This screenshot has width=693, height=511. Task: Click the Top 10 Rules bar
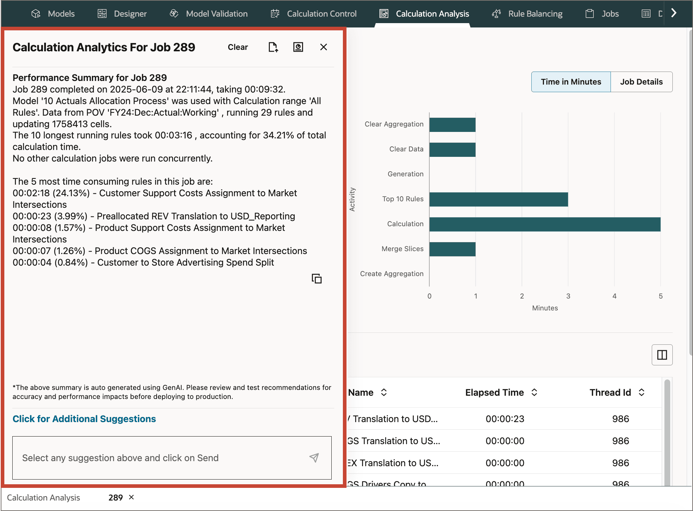[498, 199]
